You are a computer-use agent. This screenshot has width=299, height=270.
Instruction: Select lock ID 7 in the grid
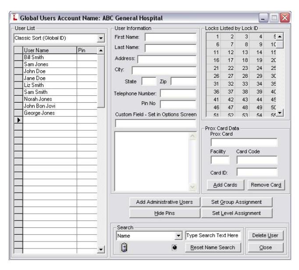[x=228, y=44]
